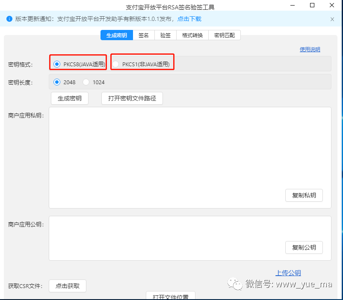Screen dimensions: 343x300
Task: Open the 验签 tab
Action: point(166,35)
